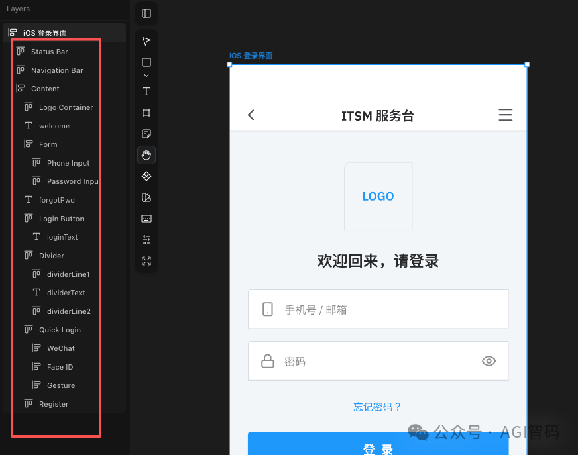Select the Frame tool
The height and width of the screenshot is (455, 578).
146,113
